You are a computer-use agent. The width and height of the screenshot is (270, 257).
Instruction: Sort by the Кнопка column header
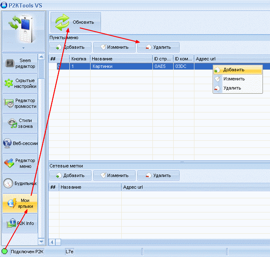[x=80, y=59]
